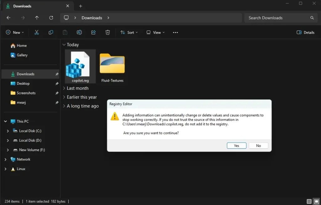321x205 pixels.
Task: Refresh the Downloads folder
Action: tap(51, 18)
